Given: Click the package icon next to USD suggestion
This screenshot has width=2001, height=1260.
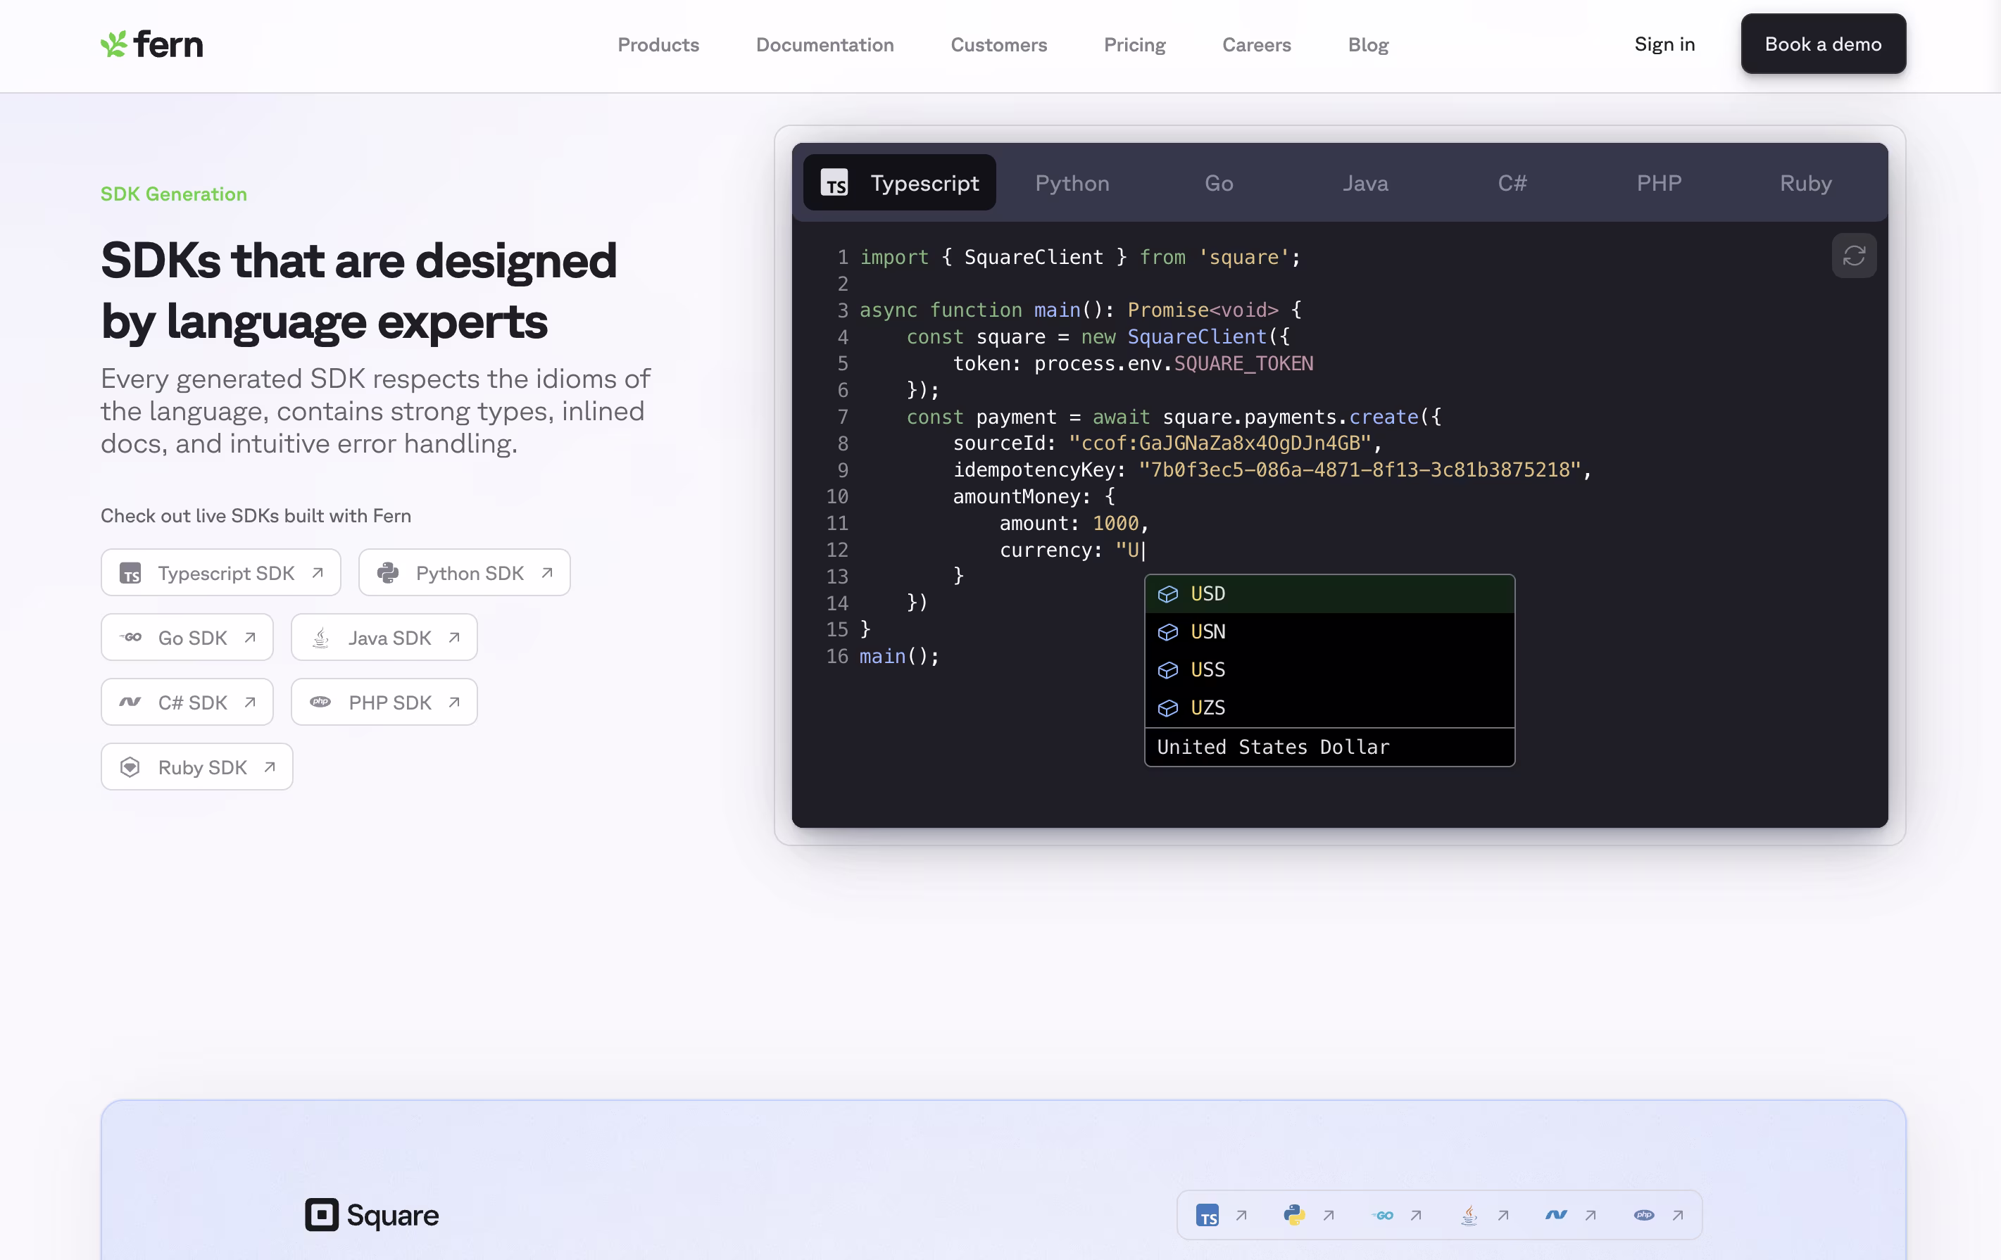Looking at the screenshot, I should (x=1168, y=593).
